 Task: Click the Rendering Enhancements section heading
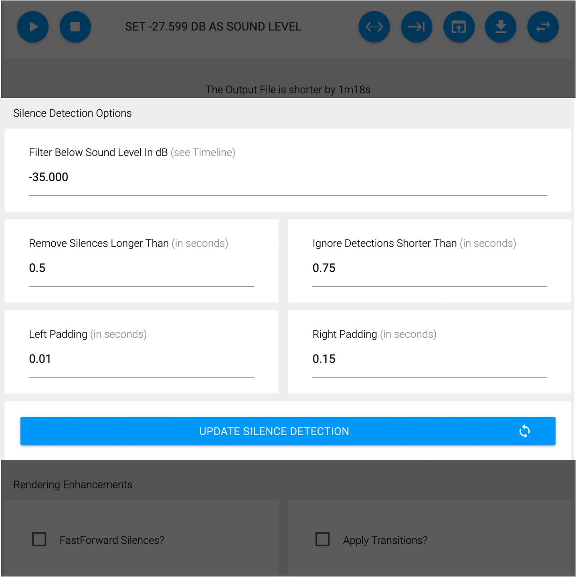point(73,485)
